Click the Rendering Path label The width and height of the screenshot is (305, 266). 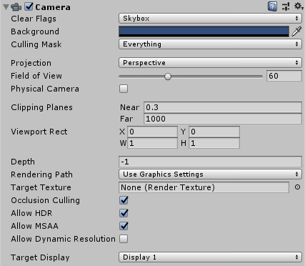[41, 174]
